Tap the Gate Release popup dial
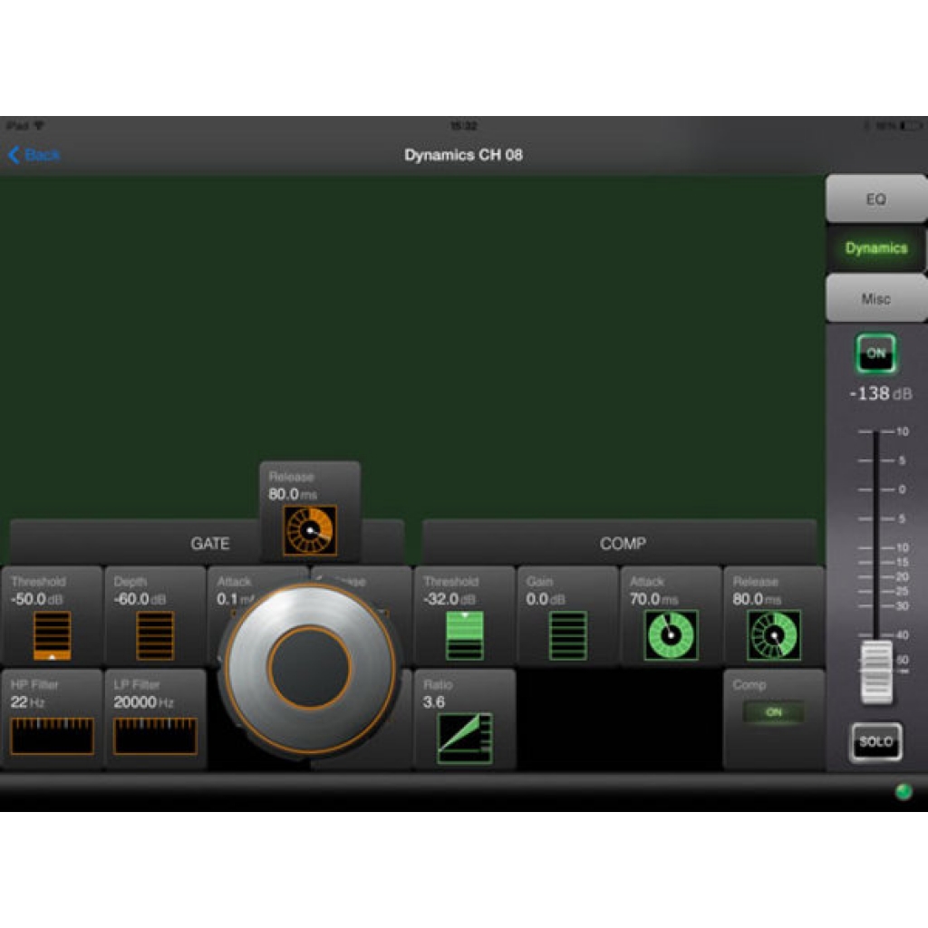Screen dimensions: 928x928 pyautogui.click(x=310, y=530)
